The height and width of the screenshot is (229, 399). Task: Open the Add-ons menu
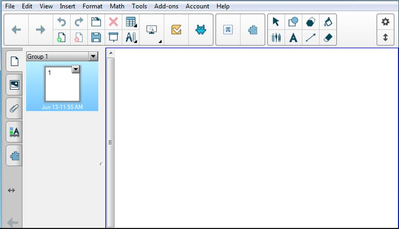[166, 6]
